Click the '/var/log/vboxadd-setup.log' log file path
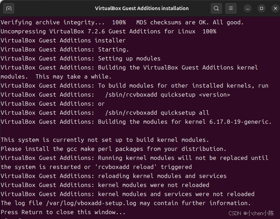Viewport: 280px width, 219px height. pyautogui.click(x=91, y=203)
